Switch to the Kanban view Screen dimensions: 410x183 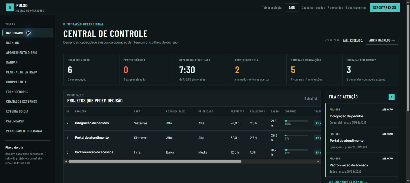click(28, 62)
